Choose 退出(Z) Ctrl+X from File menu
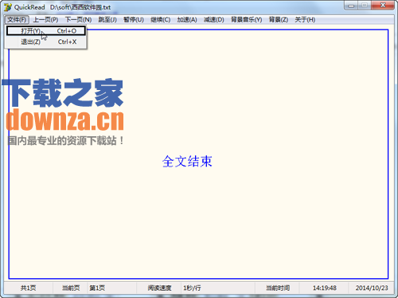Image resolution: width=398 pixels, height=298 pixels. [46, 41]
